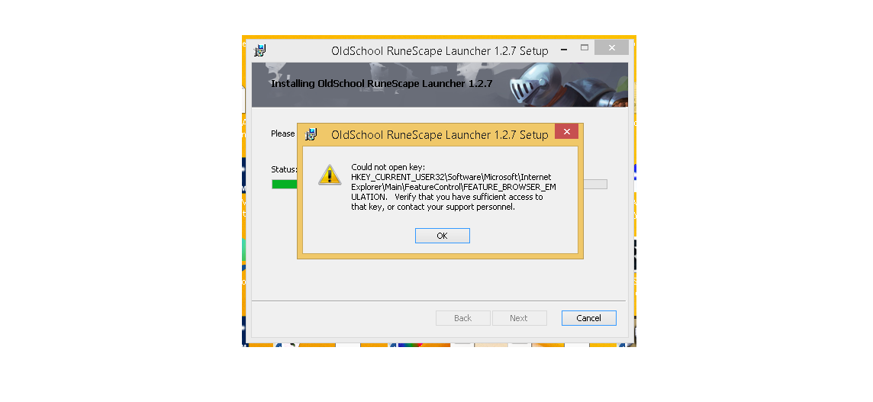Screen dimensions: 873x402
Task: Click the greyed-out Back button
Action: (x=462, y=318)
